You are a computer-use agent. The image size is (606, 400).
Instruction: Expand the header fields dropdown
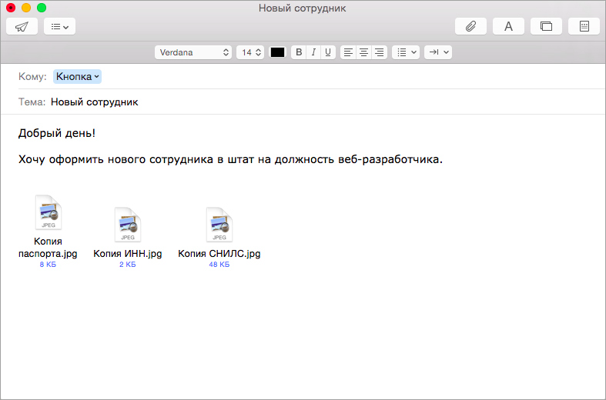(59, 26)
